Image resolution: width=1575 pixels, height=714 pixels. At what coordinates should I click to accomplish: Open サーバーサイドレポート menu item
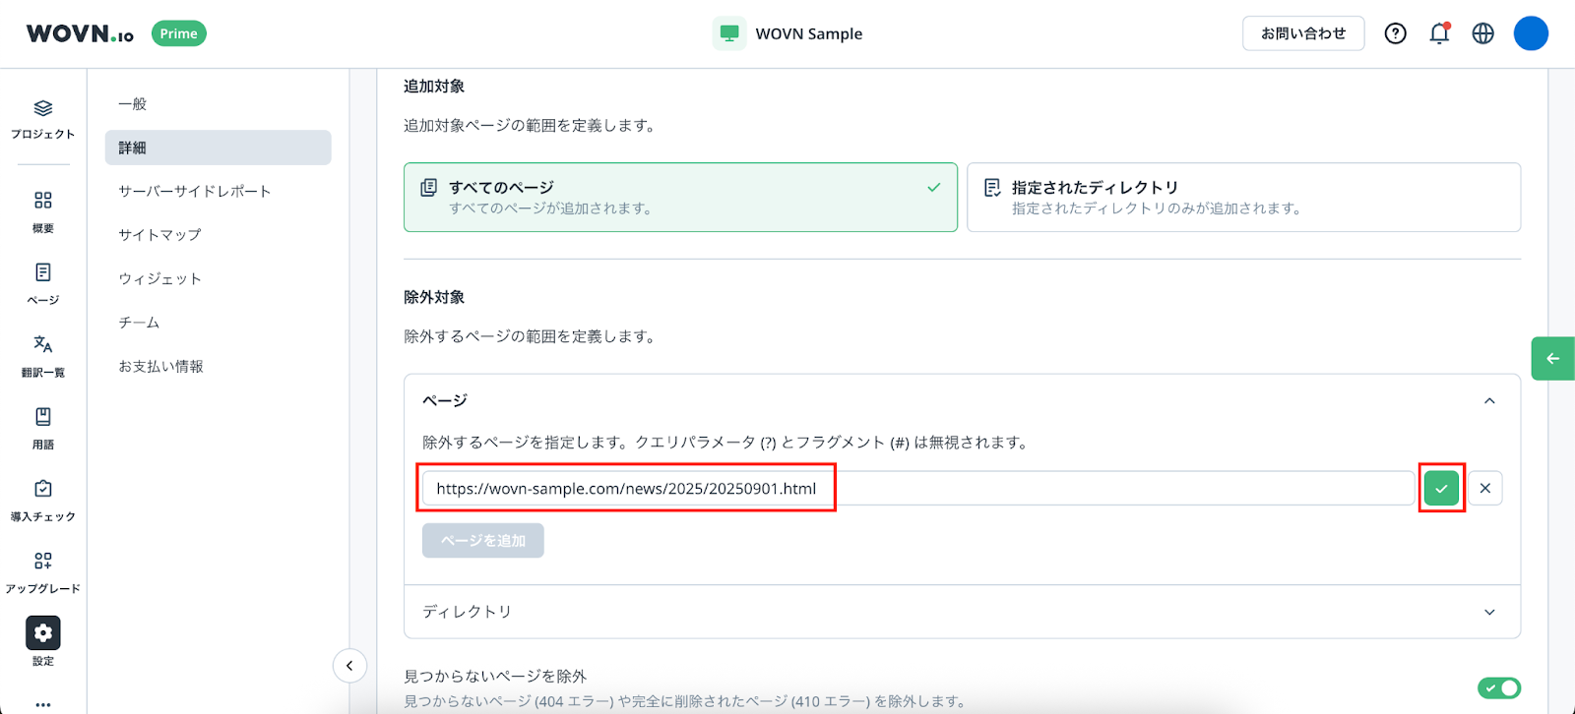[195, 191]
